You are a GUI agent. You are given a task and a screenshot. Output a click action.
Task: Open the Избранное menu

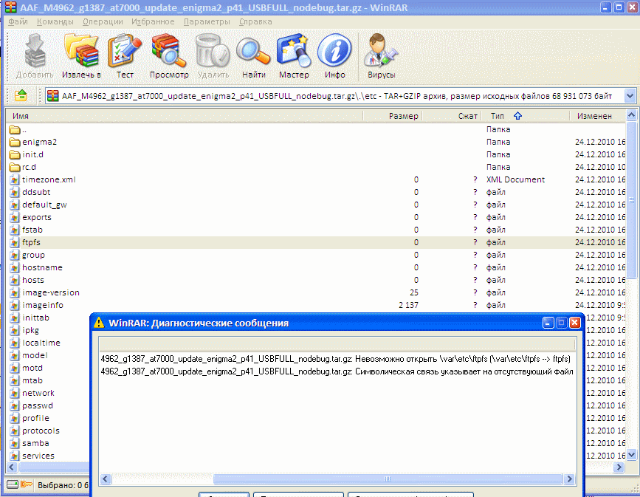tap(153, 21)
